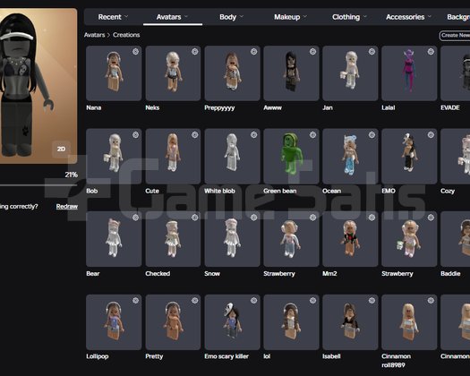Viewport: 470px width, 376px height.
Task: Click the Create New button
Action: point(455,36)
